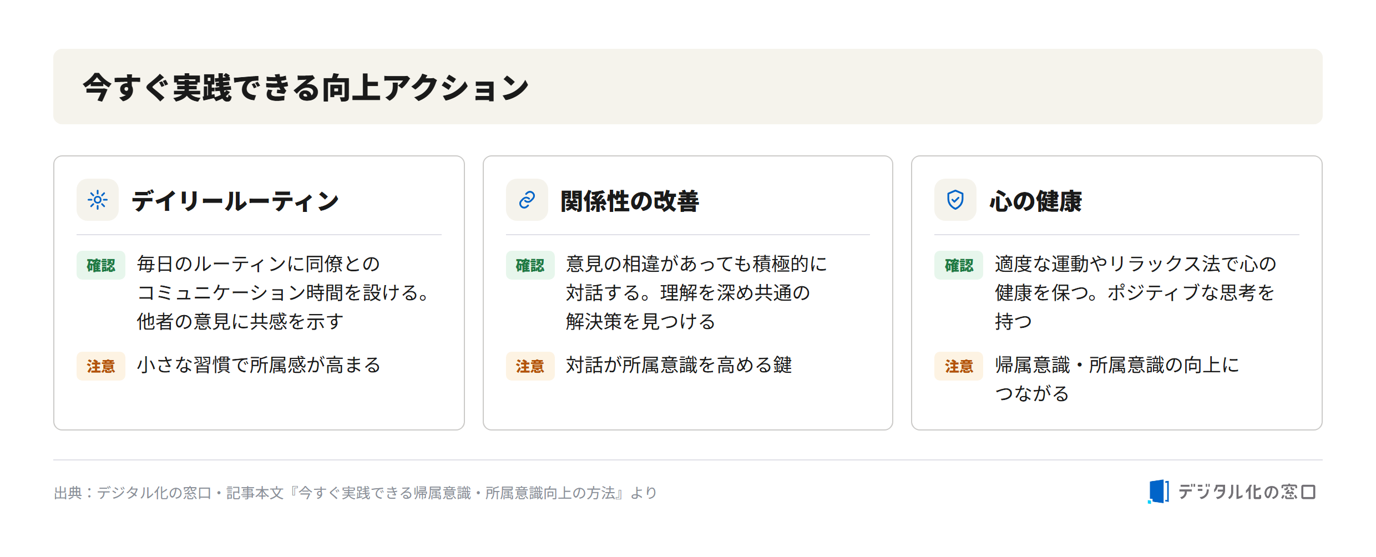Tap the green 確認 badge in 心の健康 card
Viewport: 1376px width, 557px height.
[959, 265]
